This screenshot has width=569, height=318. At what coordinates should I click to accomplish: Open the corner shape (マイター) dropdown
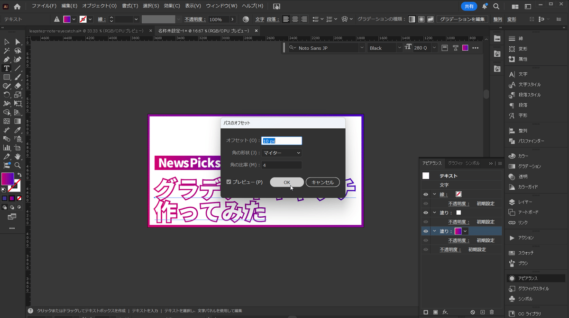282,153
